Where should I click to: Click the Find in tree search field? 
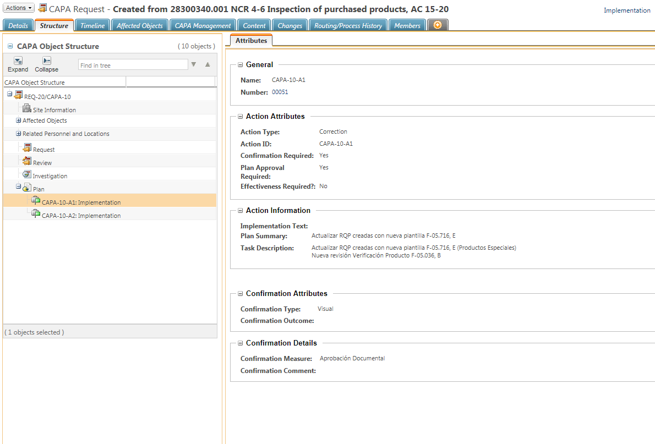click(133, 65)
